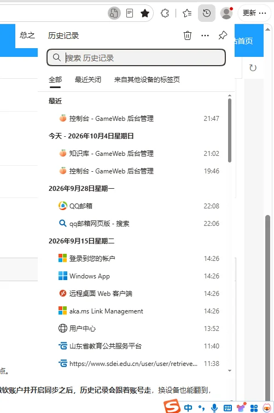This screenshot has width=274, height=413.
Task: Click the history toolbar button
Action: (x=207, y=13)
